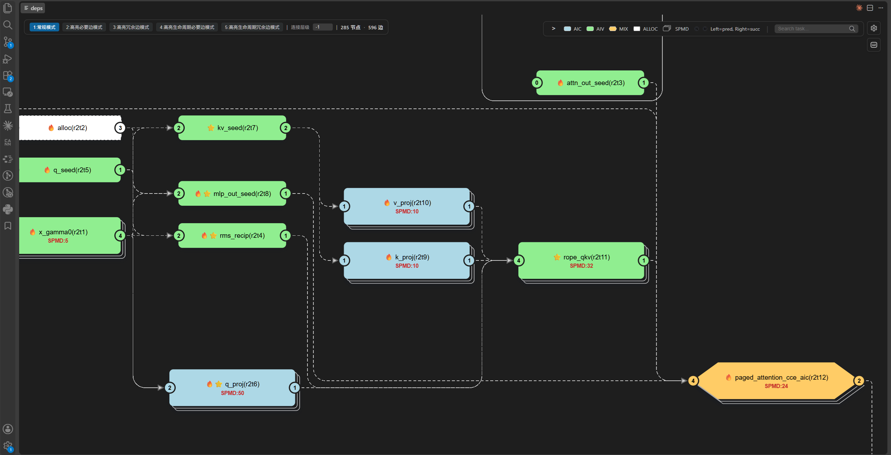891x455 pixels.
Task: Click the successor port 2 on kv_seed(r2t7)
Action: [x=286, y=128]
